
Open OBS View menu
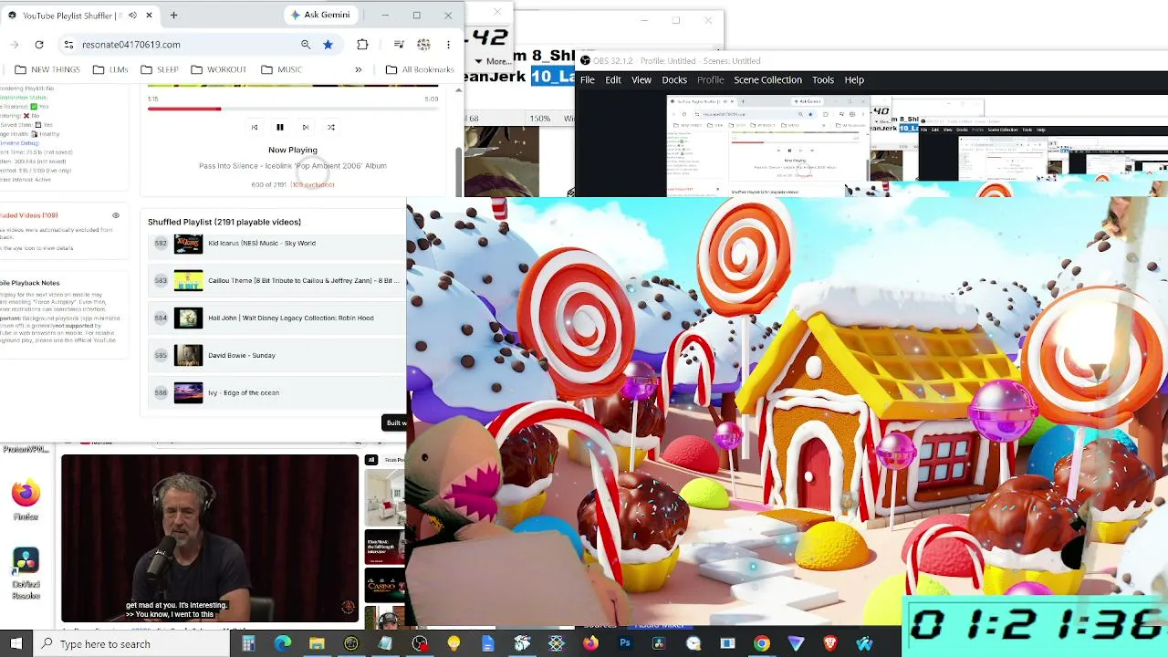641,80
